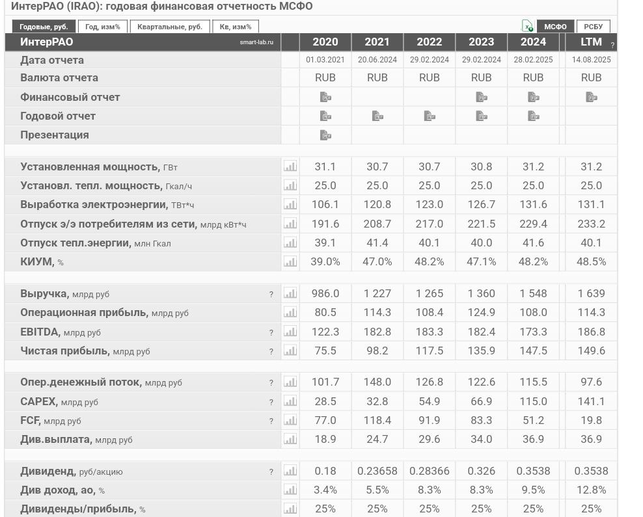Switch reporting standard to РСБУ
Viewport: 643px width, 517px height.
pyautogui.click(x=593, y=27)
